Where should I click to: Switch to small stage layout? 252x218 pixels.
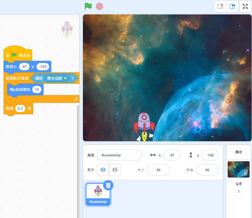click(220, 6)
